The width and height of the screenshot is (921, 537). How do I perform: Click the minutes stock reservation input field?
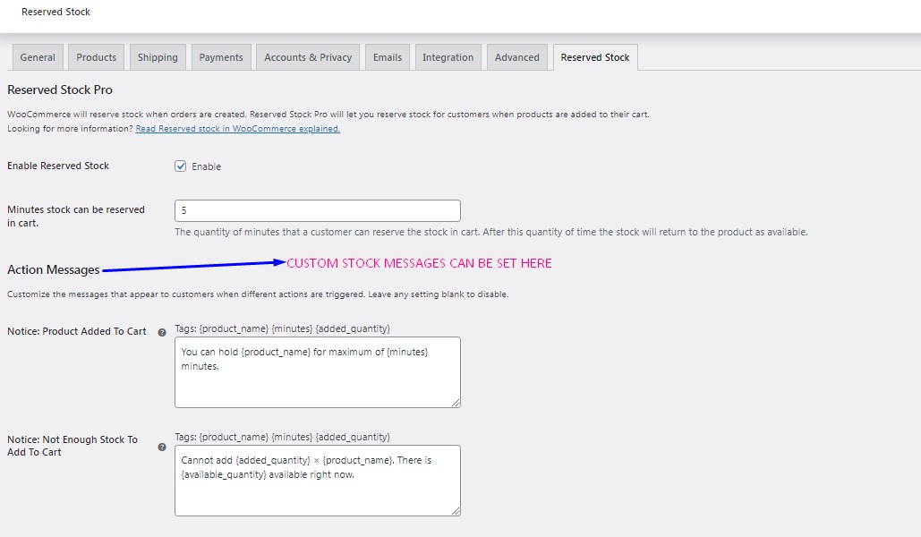click(317, 209)
